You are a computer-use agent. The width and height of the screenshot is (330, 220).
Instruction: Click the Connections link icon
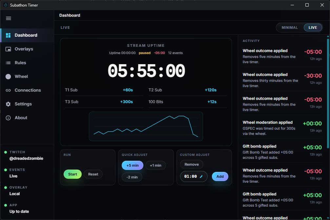pyautogui.click(x=8, y=90)
